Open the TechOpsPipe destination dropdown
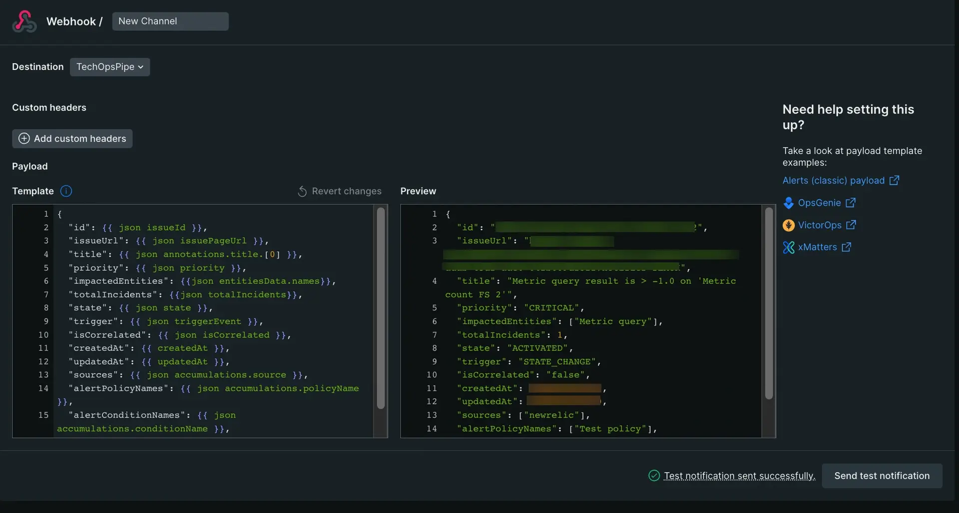 [110, 67]
